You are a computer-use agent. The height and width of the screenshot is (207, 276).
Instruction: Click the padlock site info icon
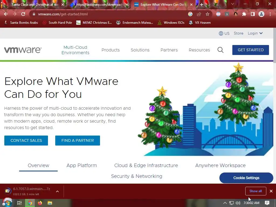[x=34, y=14]
